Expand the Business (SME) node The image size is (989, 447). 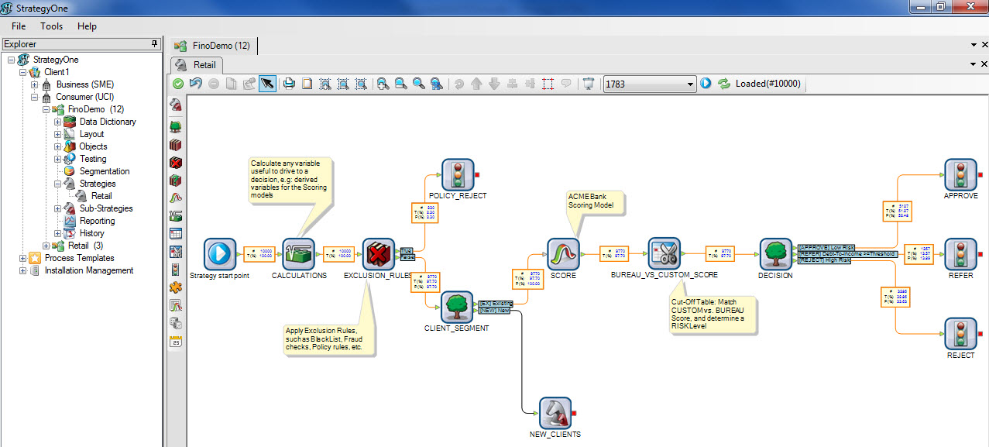coord(35,84)
